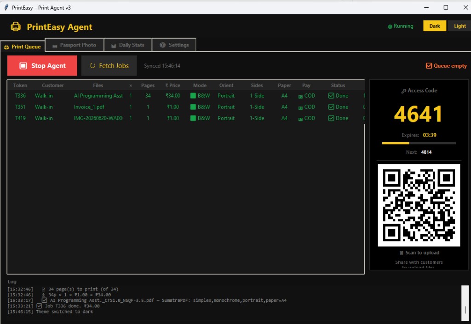The height and width of the screenshot is (324, 471).
Task: Click the ₹ Price column header
Action: point(173,85)
